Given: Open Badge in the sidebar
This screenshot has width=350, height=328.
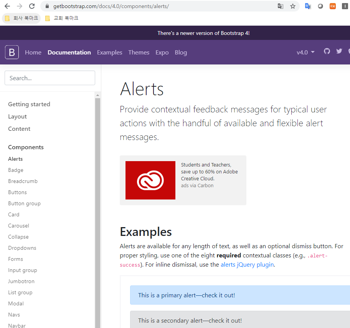Looking at the screenshot, I should coord(16,170).
